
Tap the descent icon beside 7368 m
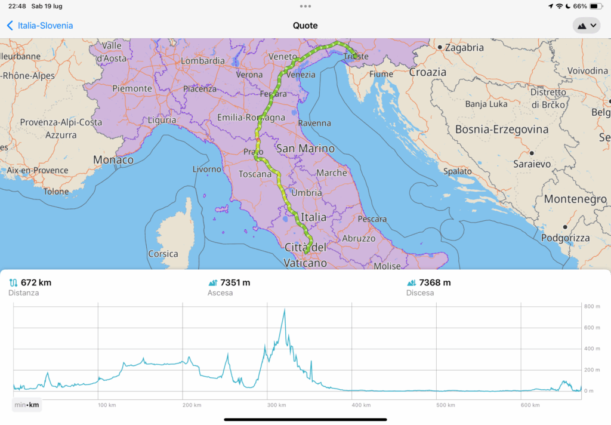[412, 283]
